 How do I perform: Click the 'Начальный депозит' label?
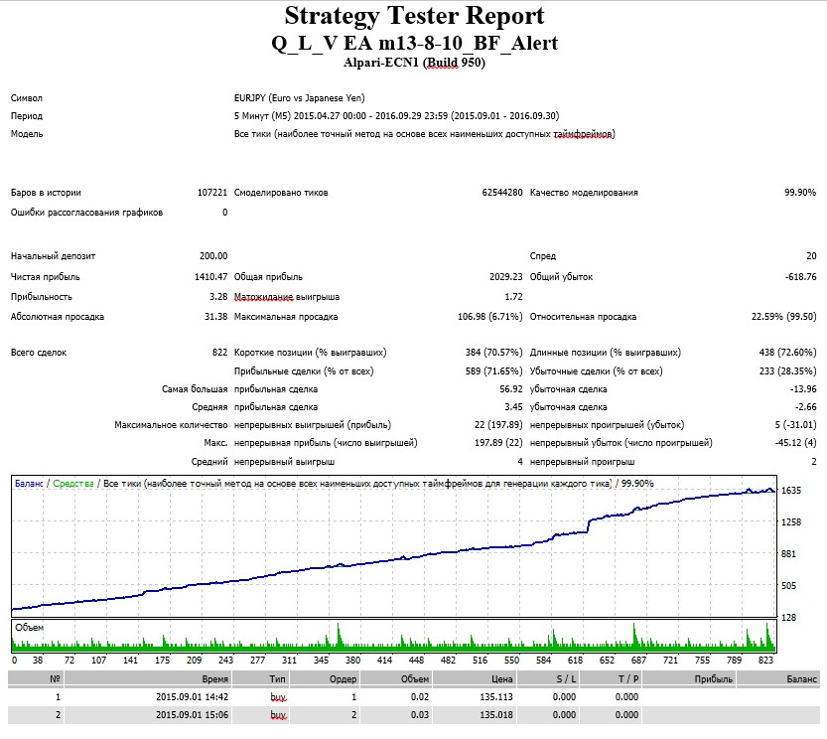coord(53,255)
